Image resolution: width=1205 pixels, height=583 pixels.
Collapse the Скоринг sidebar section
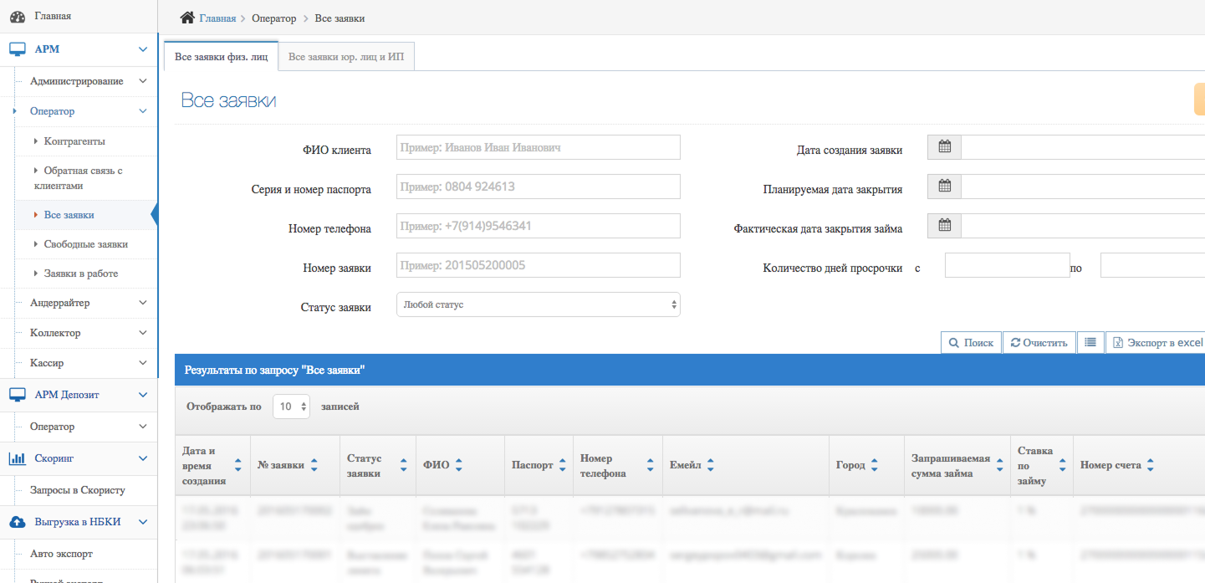(x=143, y=458)
